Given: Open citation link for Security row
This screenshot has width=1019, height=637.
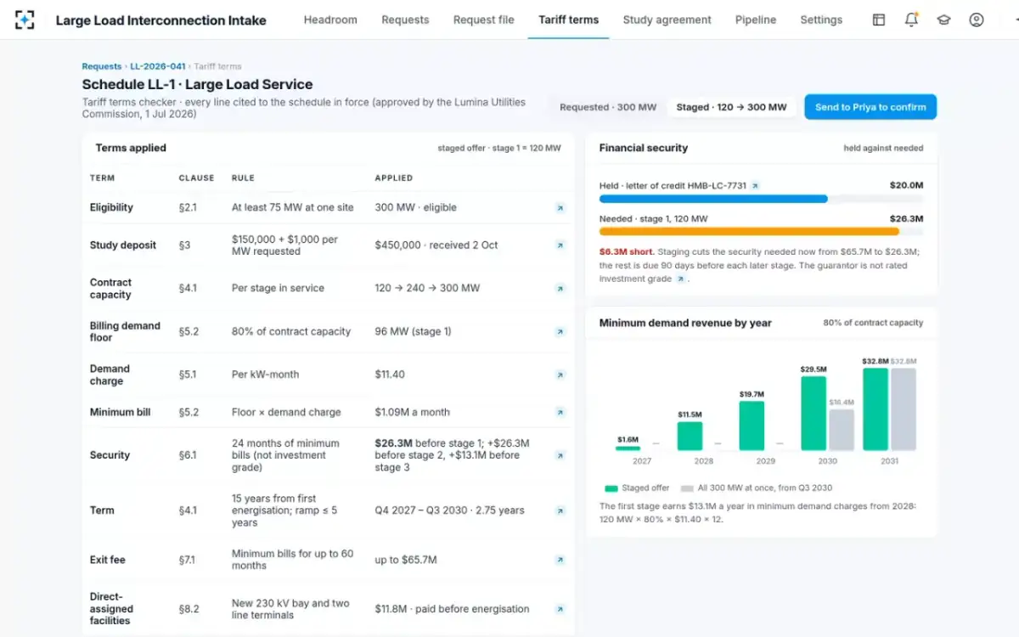Looking at the screenshot, I should tap(560, 455).
